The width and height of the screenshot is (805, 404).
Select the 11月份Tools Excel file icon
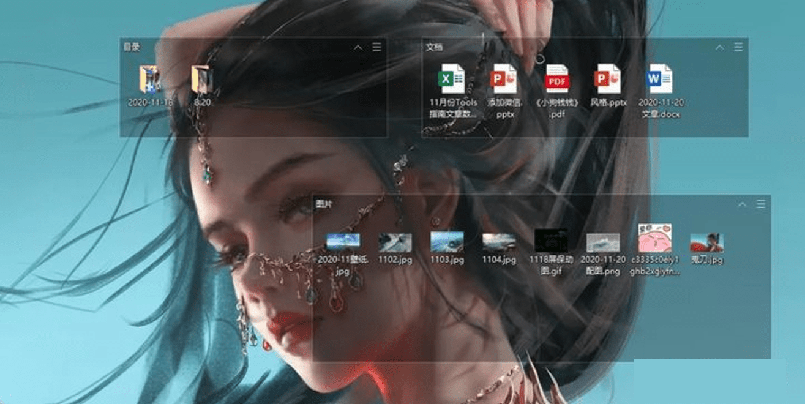(452, 79)
